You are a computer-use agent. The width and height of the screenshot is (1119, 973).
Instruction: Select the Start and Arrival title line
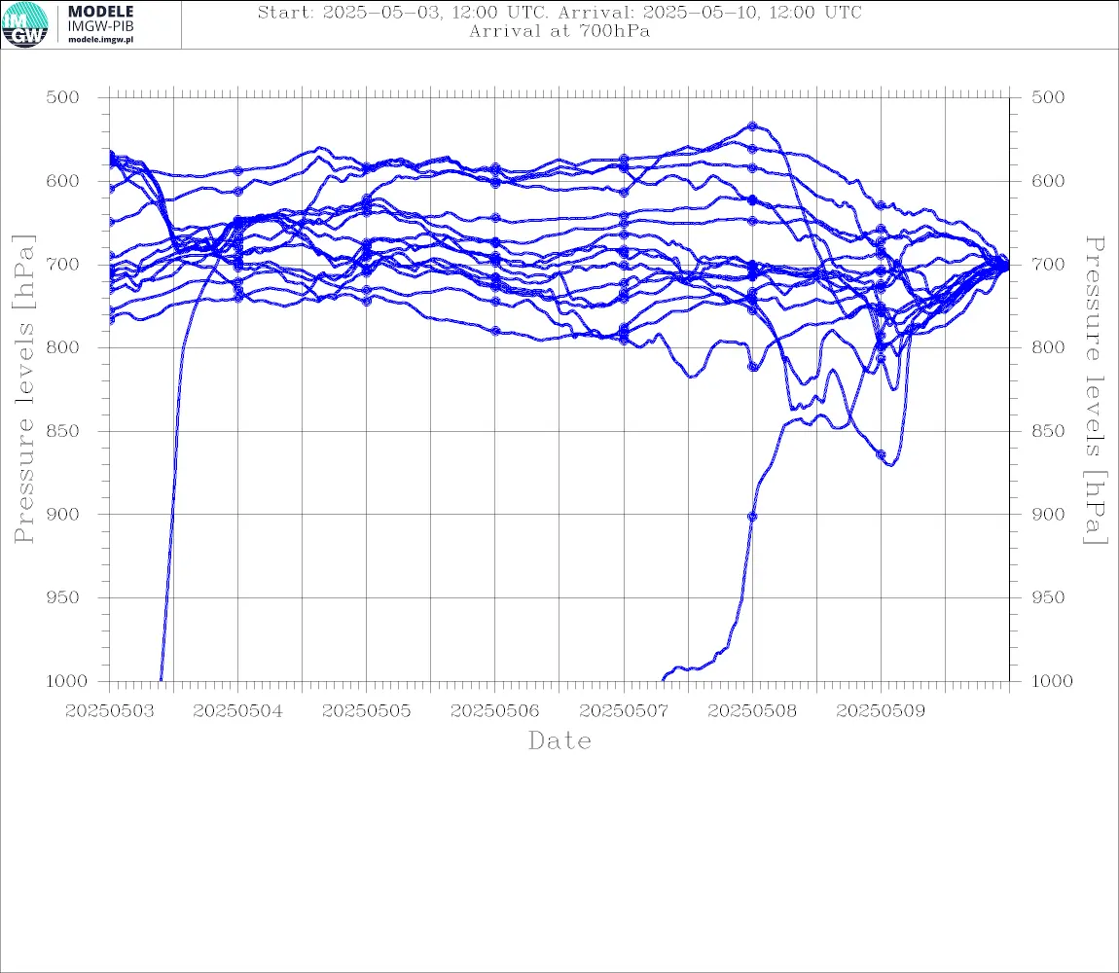click(559, 12)
